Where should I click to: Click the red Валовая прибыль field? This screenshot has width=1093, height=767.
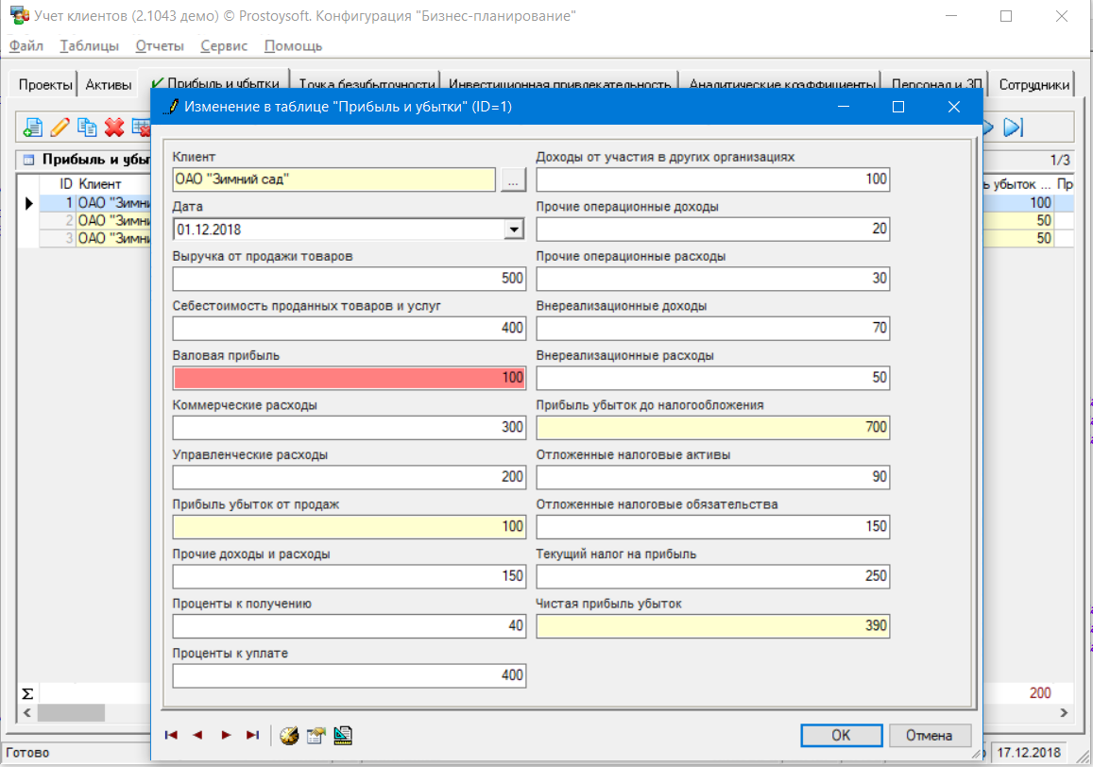tap(349, 378)
